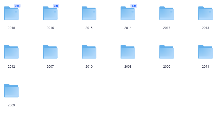Screen dimensions: 219x115
Task: Open the 2006 folder icon
Action: click(167, 52)
